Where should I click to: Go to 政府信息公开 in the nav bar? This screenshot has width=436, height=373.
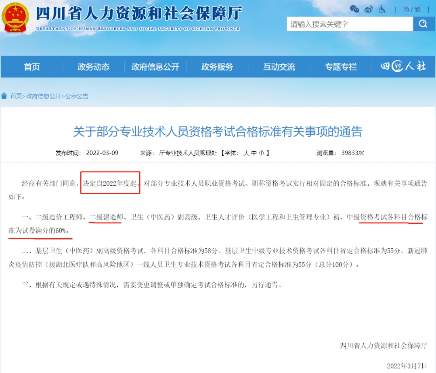point(155,67)
